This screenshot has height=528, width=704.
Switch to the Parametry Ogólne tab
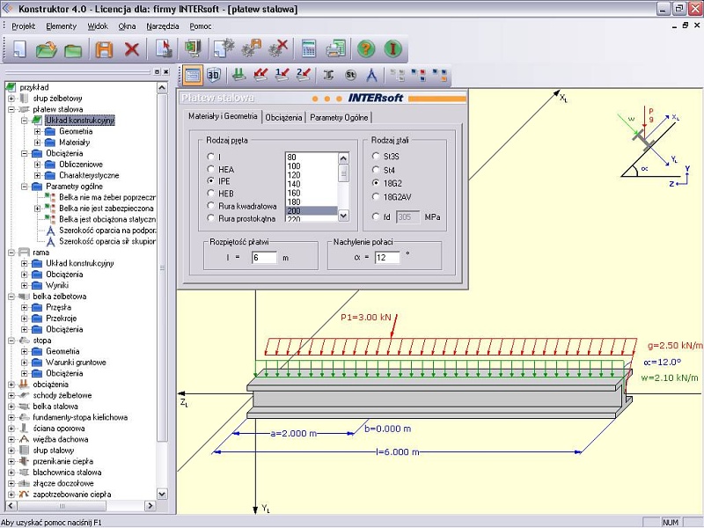[339, 117]
